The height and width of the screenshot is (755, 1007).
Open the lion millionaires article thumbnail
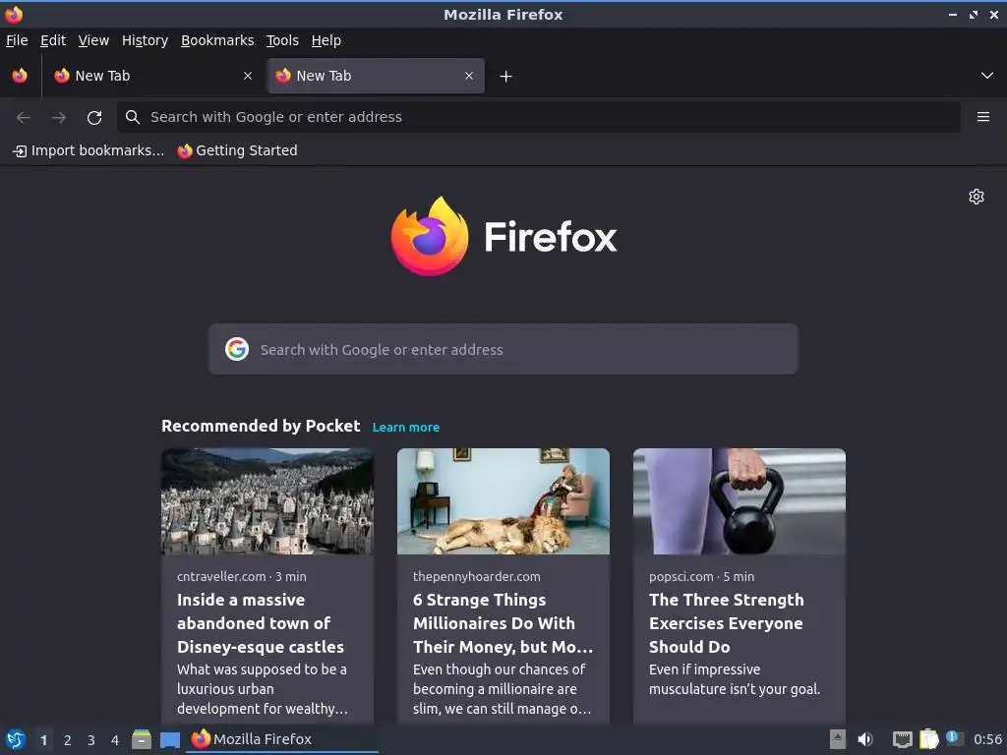click(x=503, y=501)
